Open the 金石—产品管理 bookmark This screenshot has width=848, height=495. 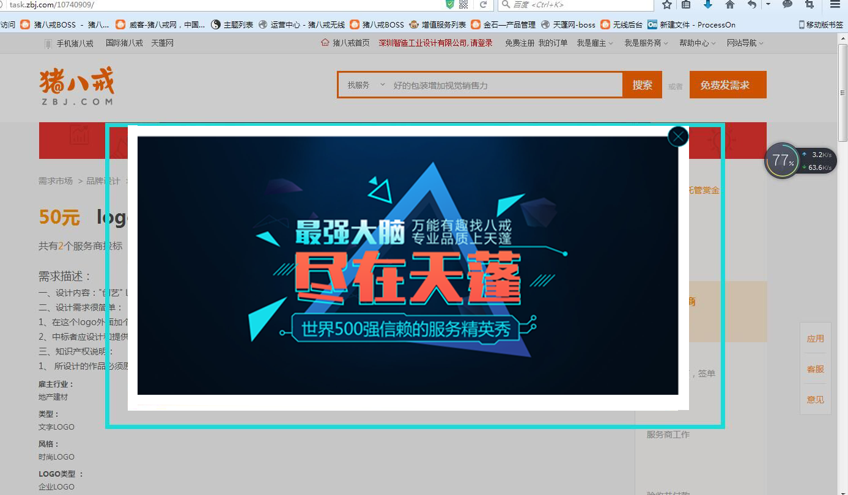(504, 24)
